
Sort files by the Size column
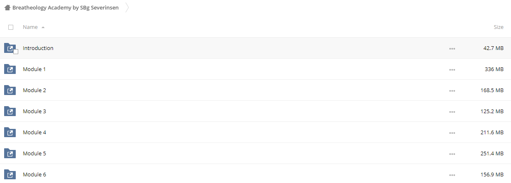499,27
